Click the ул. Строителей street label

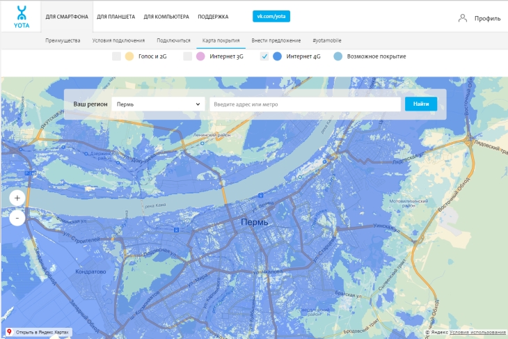[81, 237]
